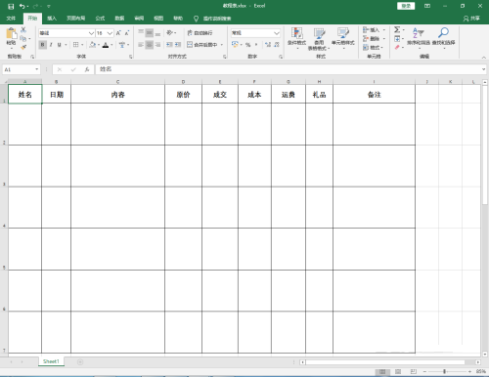Screen dimensions: 489x377
Task: Open the Name Box dropdown arrow
Action: point(37,69)
